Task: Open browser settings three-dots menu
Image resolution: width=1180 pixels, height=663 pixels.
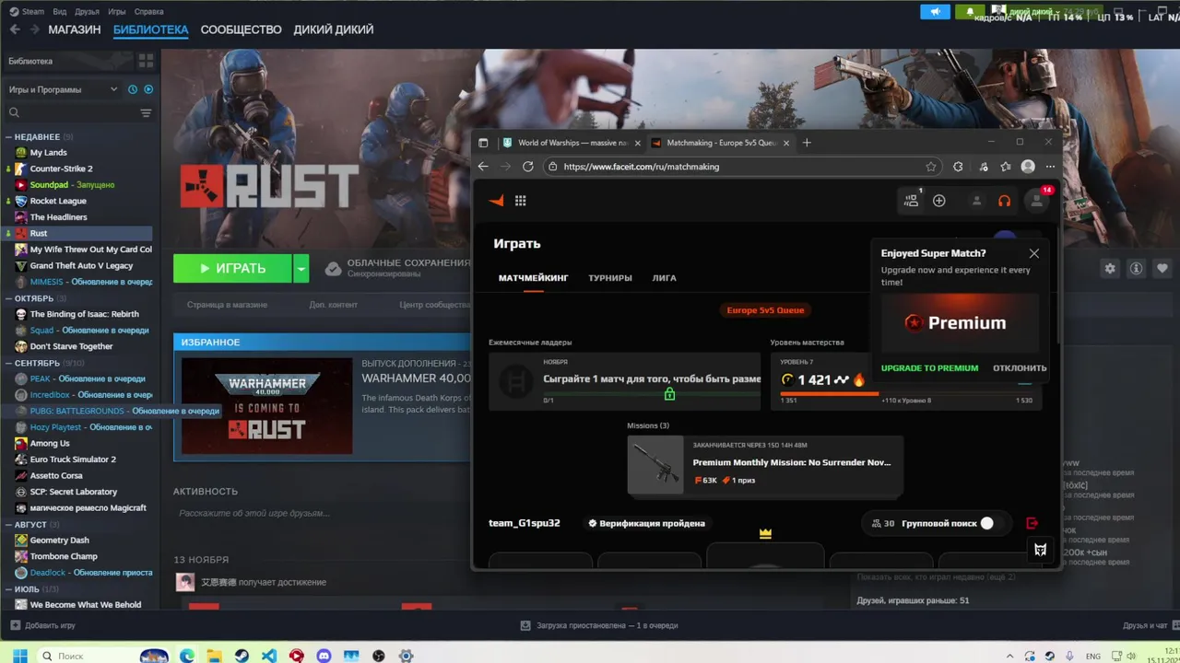Action: point(1050,167)
